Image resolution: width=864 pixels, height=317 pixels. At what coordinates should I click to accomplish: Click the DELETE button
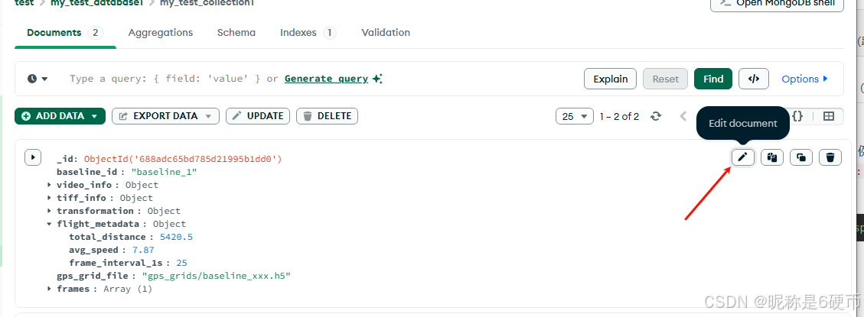(x=328, y=116)
